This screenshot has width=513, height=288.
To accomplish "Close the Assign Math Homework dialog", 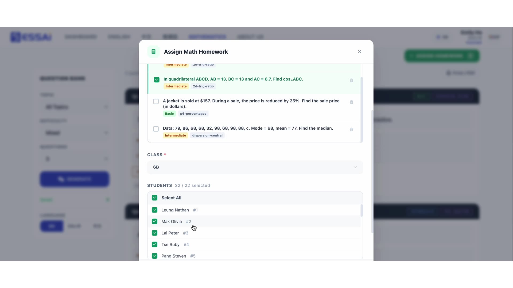I will click(359, 52).
